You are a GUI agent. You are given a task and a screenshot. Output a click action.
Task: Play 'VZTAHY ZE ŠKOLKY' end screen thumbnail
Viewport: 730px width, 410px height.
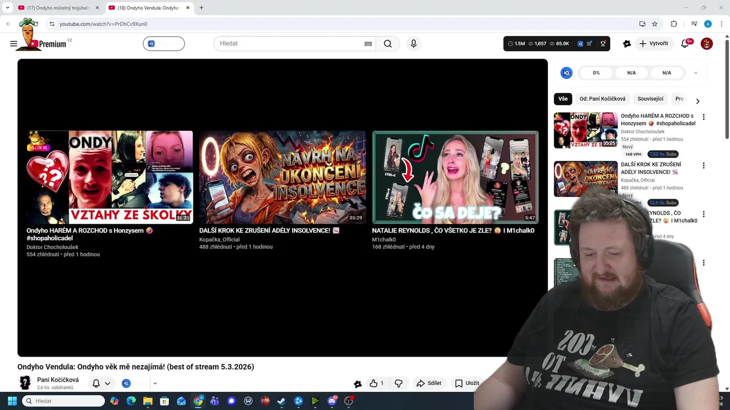tap(109, 177)
